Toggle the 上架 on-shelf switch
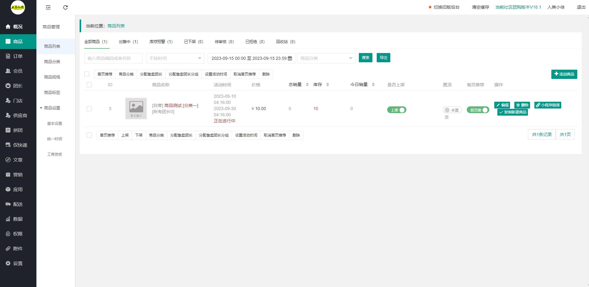The height and width of the screenshot is (287, 589). (397, 110)
